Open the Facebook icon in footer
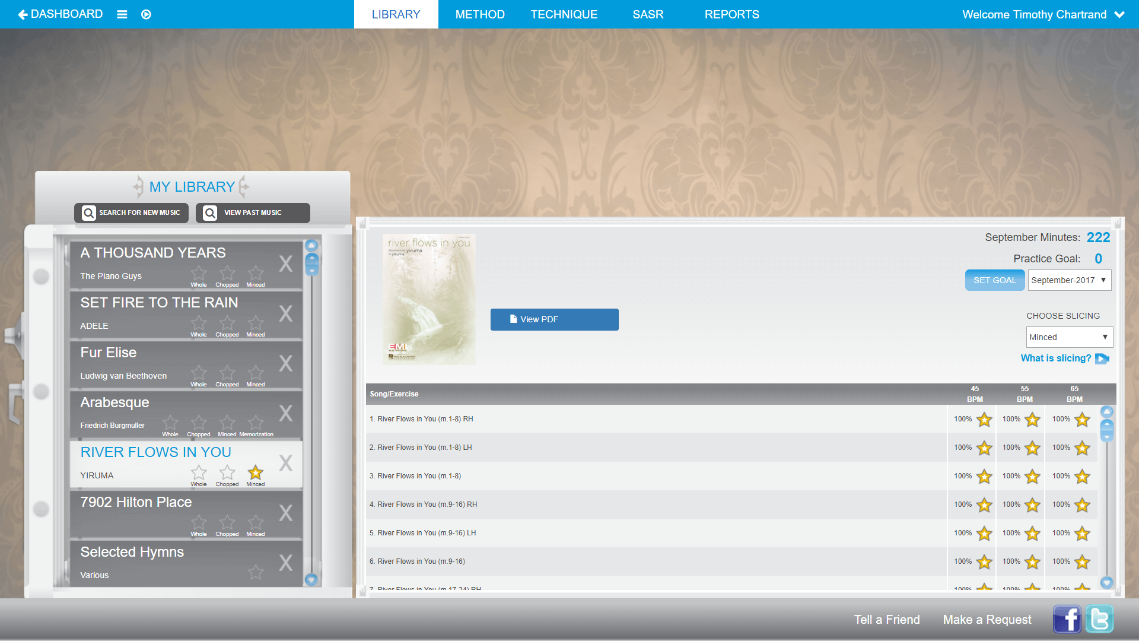 pyautogui.click(x=1067, y=619)
